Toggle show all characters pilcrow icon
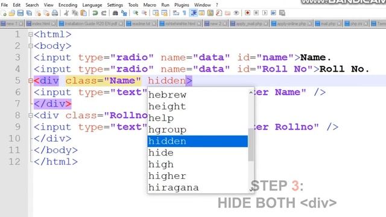 (185, 13)
